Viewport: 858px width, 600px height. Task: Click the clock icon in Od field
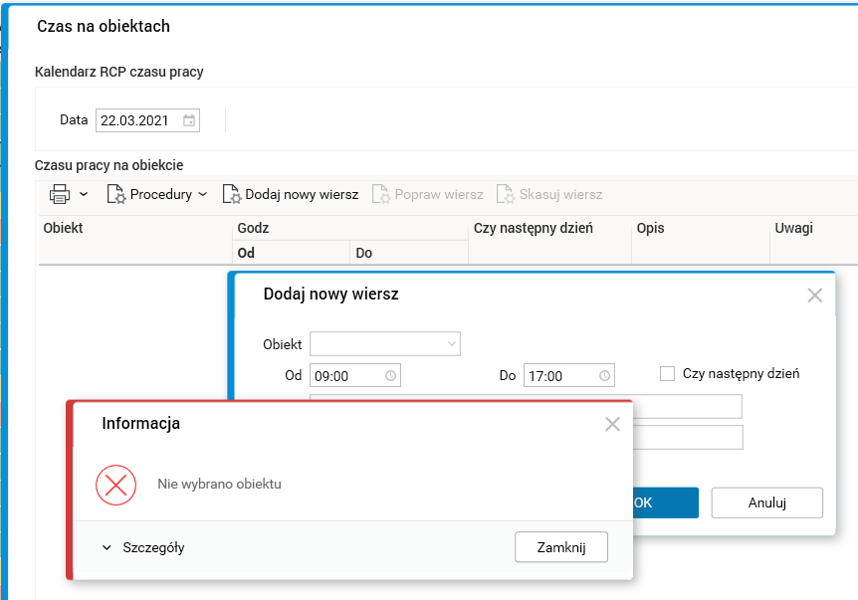pos(390,376)
